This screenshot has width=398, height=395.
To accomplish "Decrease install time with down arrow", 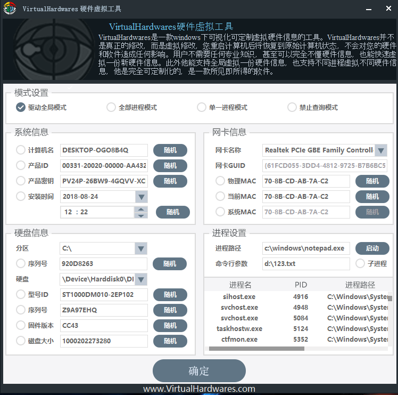I will (x=141, y=215).
